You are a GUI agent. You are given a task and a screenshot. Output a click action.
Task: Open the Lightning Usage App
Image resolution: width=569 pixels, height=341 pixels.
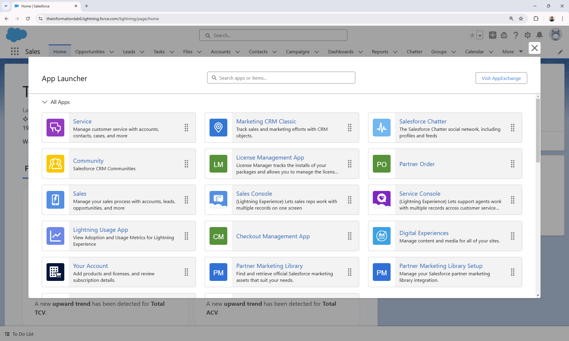pos(100,229)
